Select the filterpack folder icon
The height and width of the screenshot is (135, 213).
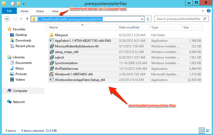coord(51,35)
